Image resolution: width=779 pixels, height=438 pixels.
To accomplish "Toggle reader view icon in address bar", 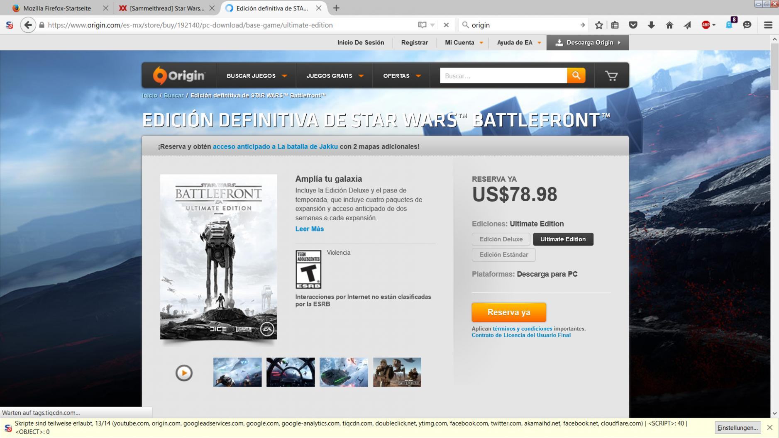I will click(x=422, y=25).
